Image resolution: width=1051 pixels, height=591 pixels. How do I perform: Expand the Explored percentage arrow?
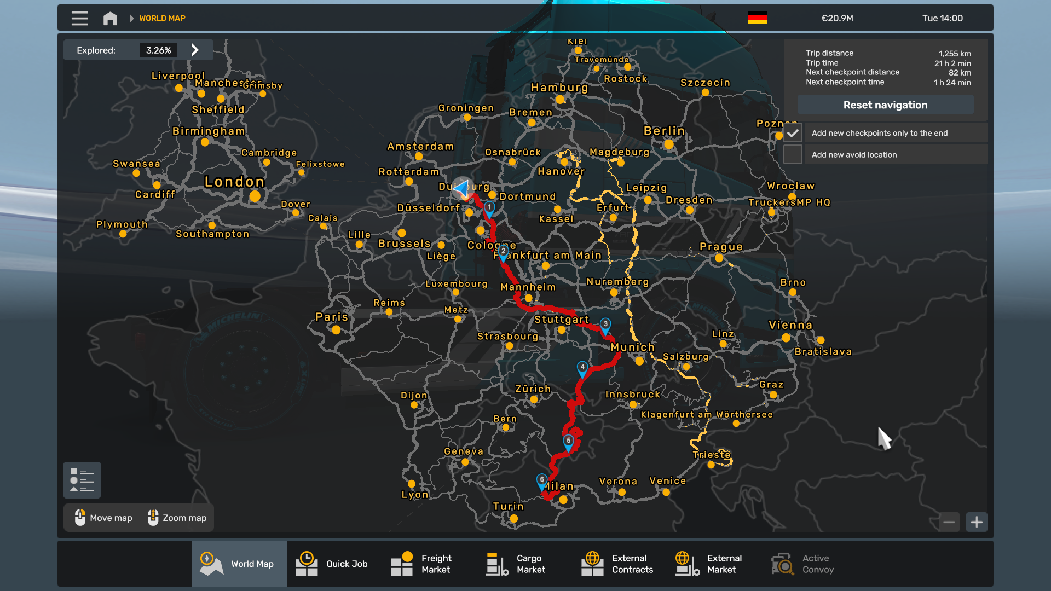point(195,50)
